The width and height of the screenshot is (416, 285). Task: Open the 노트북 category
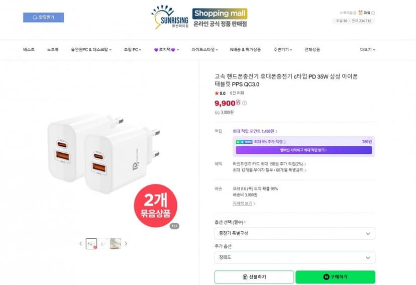(x=53, y=50)
